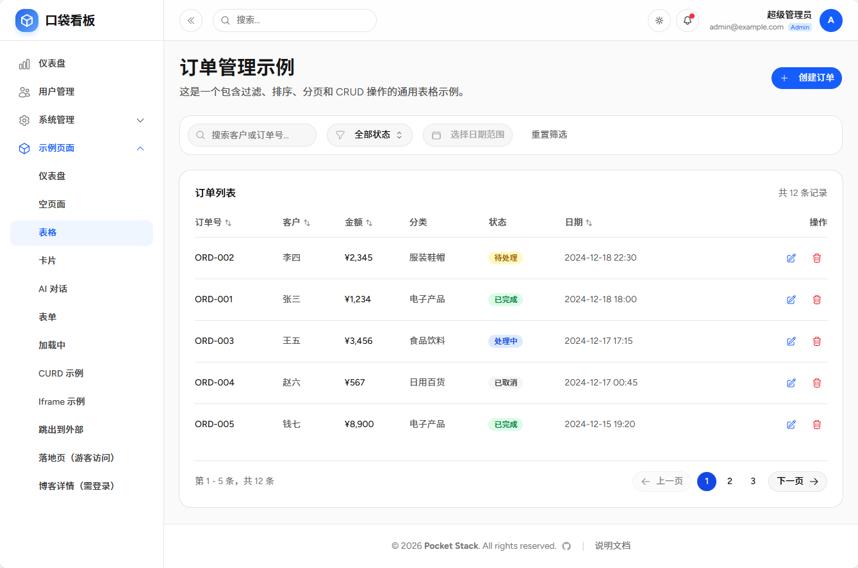The height and width of the screenshot is (568, 858).
Task: Collapse the sidebar using the double-chevron icon
Action: [x=190, y=20]
